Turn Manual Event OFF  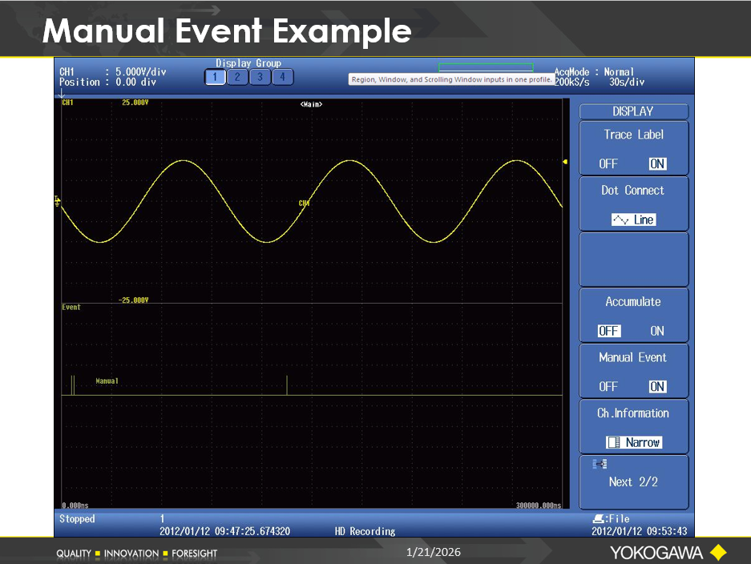click(608, 386)
